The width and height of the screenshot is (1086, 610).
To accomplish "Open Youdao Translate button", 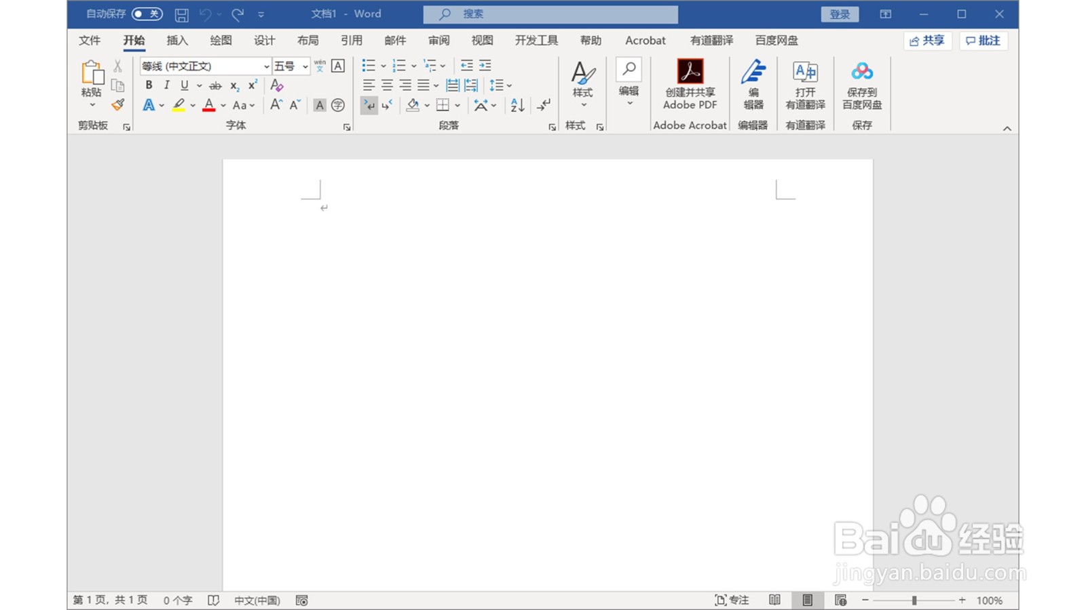I will click(x=806, y=85).
